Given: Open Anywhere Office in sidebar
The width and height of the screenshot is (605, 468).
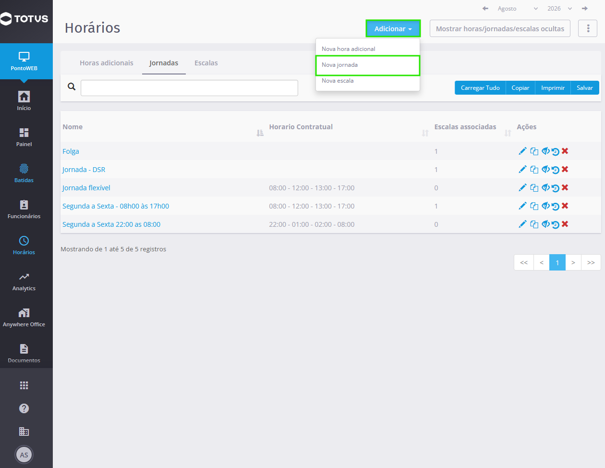Looking at the screenshot, I should (24, 318).
